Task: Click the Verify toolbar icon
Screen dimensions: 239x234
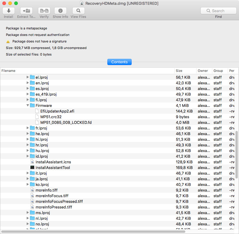Action: [x=44, y=11]
